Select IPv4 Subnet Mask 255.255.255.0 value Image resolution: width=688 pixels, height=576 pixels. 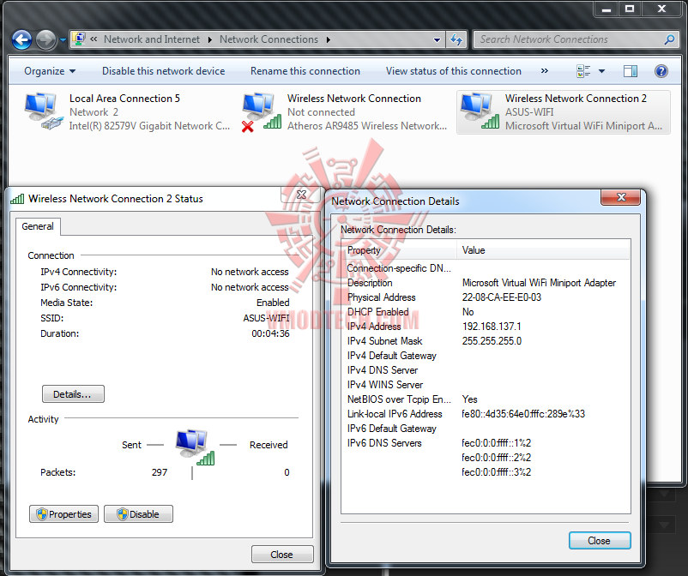pos(492,340)
